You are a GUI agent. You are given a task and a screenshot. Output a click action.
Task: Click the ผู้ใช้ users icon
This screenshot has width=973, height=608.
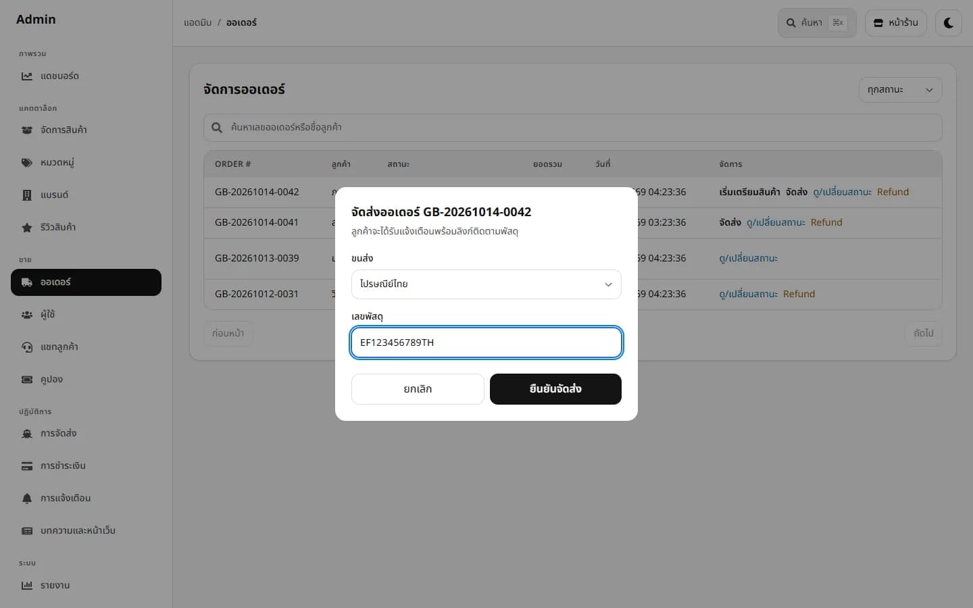27,315
